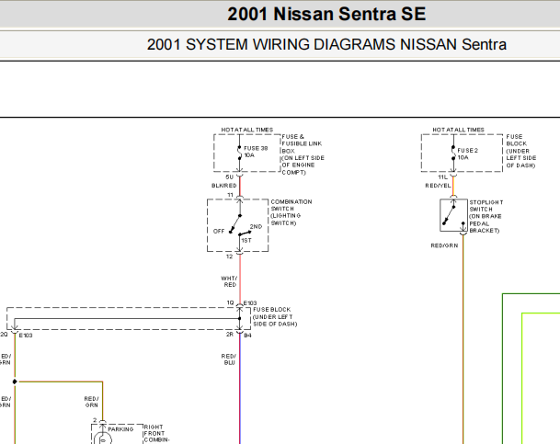Click 'RED/GRN' label under stoplight switch

[444, 245]
